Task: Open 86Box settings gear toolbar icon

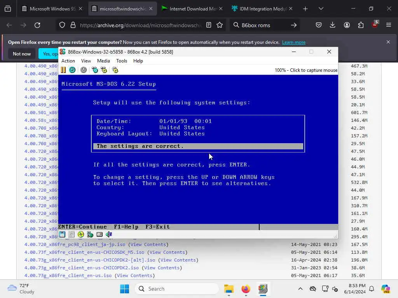Action: (115, 70)
